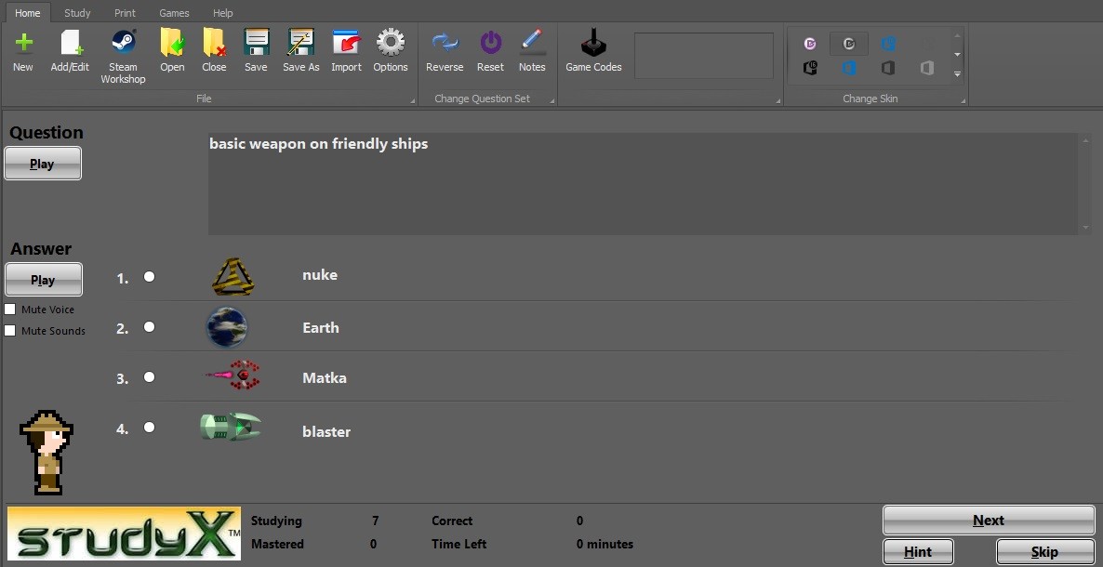Switch to the Games tab
The height and width of the screenshot is (567, 1103).
pos(173,12)
